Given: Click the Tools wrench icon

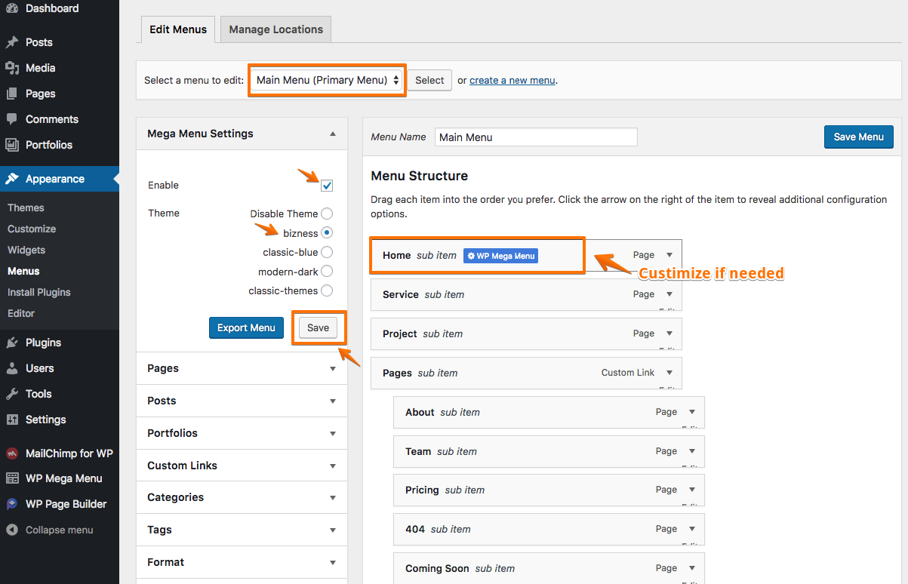Looking at the screenshot, I should 12,394.
